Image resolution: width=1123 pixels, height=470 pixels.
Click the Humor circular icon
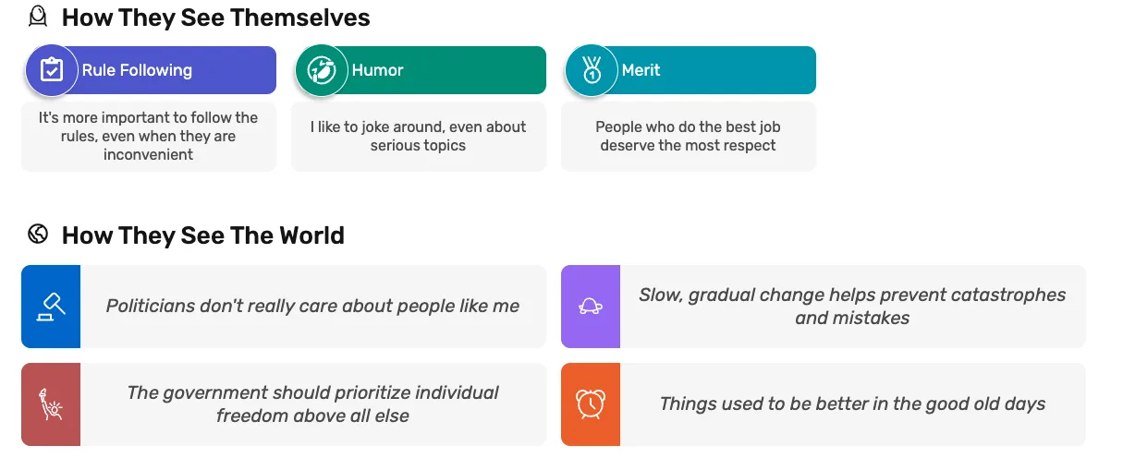click(321, 70)
